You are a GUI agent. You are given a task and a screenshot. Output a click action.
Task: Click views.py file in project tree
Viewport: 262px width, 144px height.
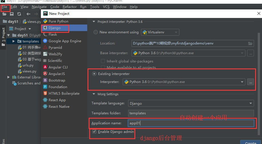[27, 71]
